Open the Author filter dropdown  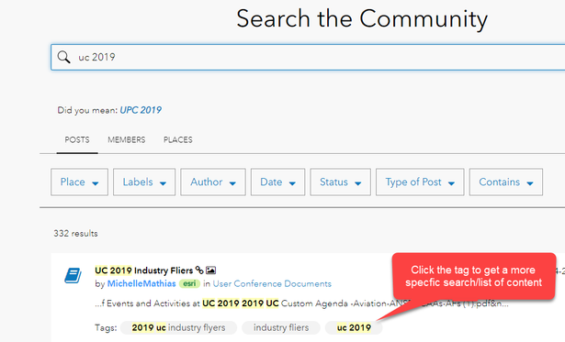[213, 182]
